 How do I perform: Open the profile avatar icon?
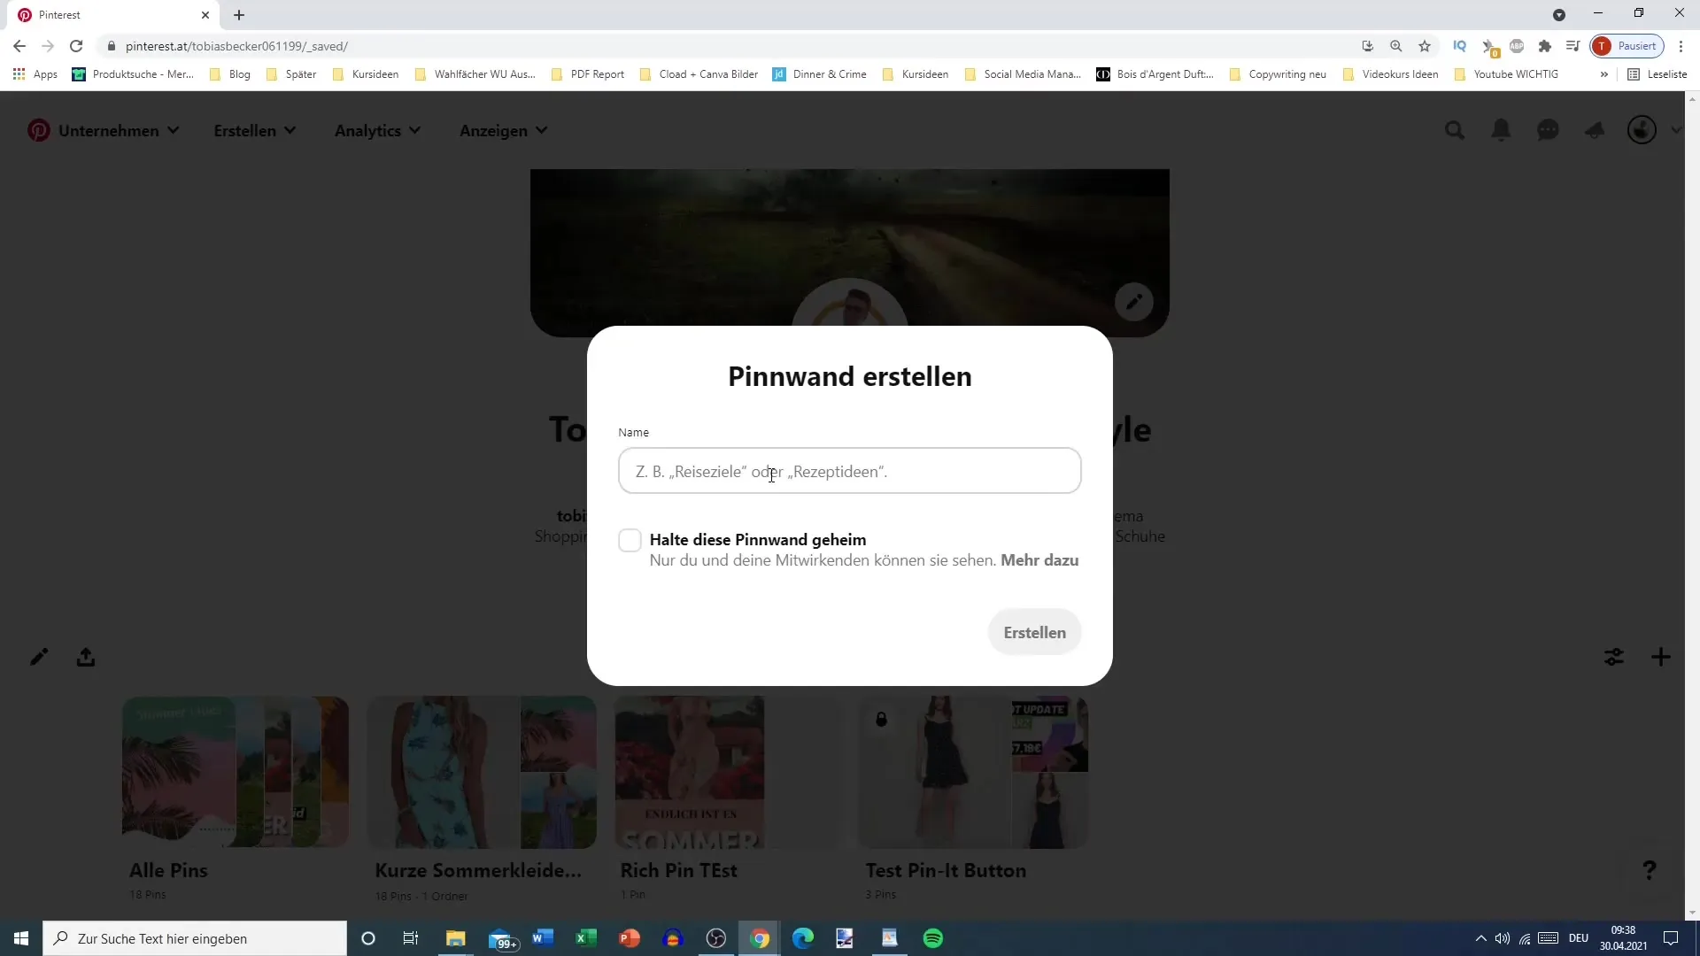[x=1642, y=130]
